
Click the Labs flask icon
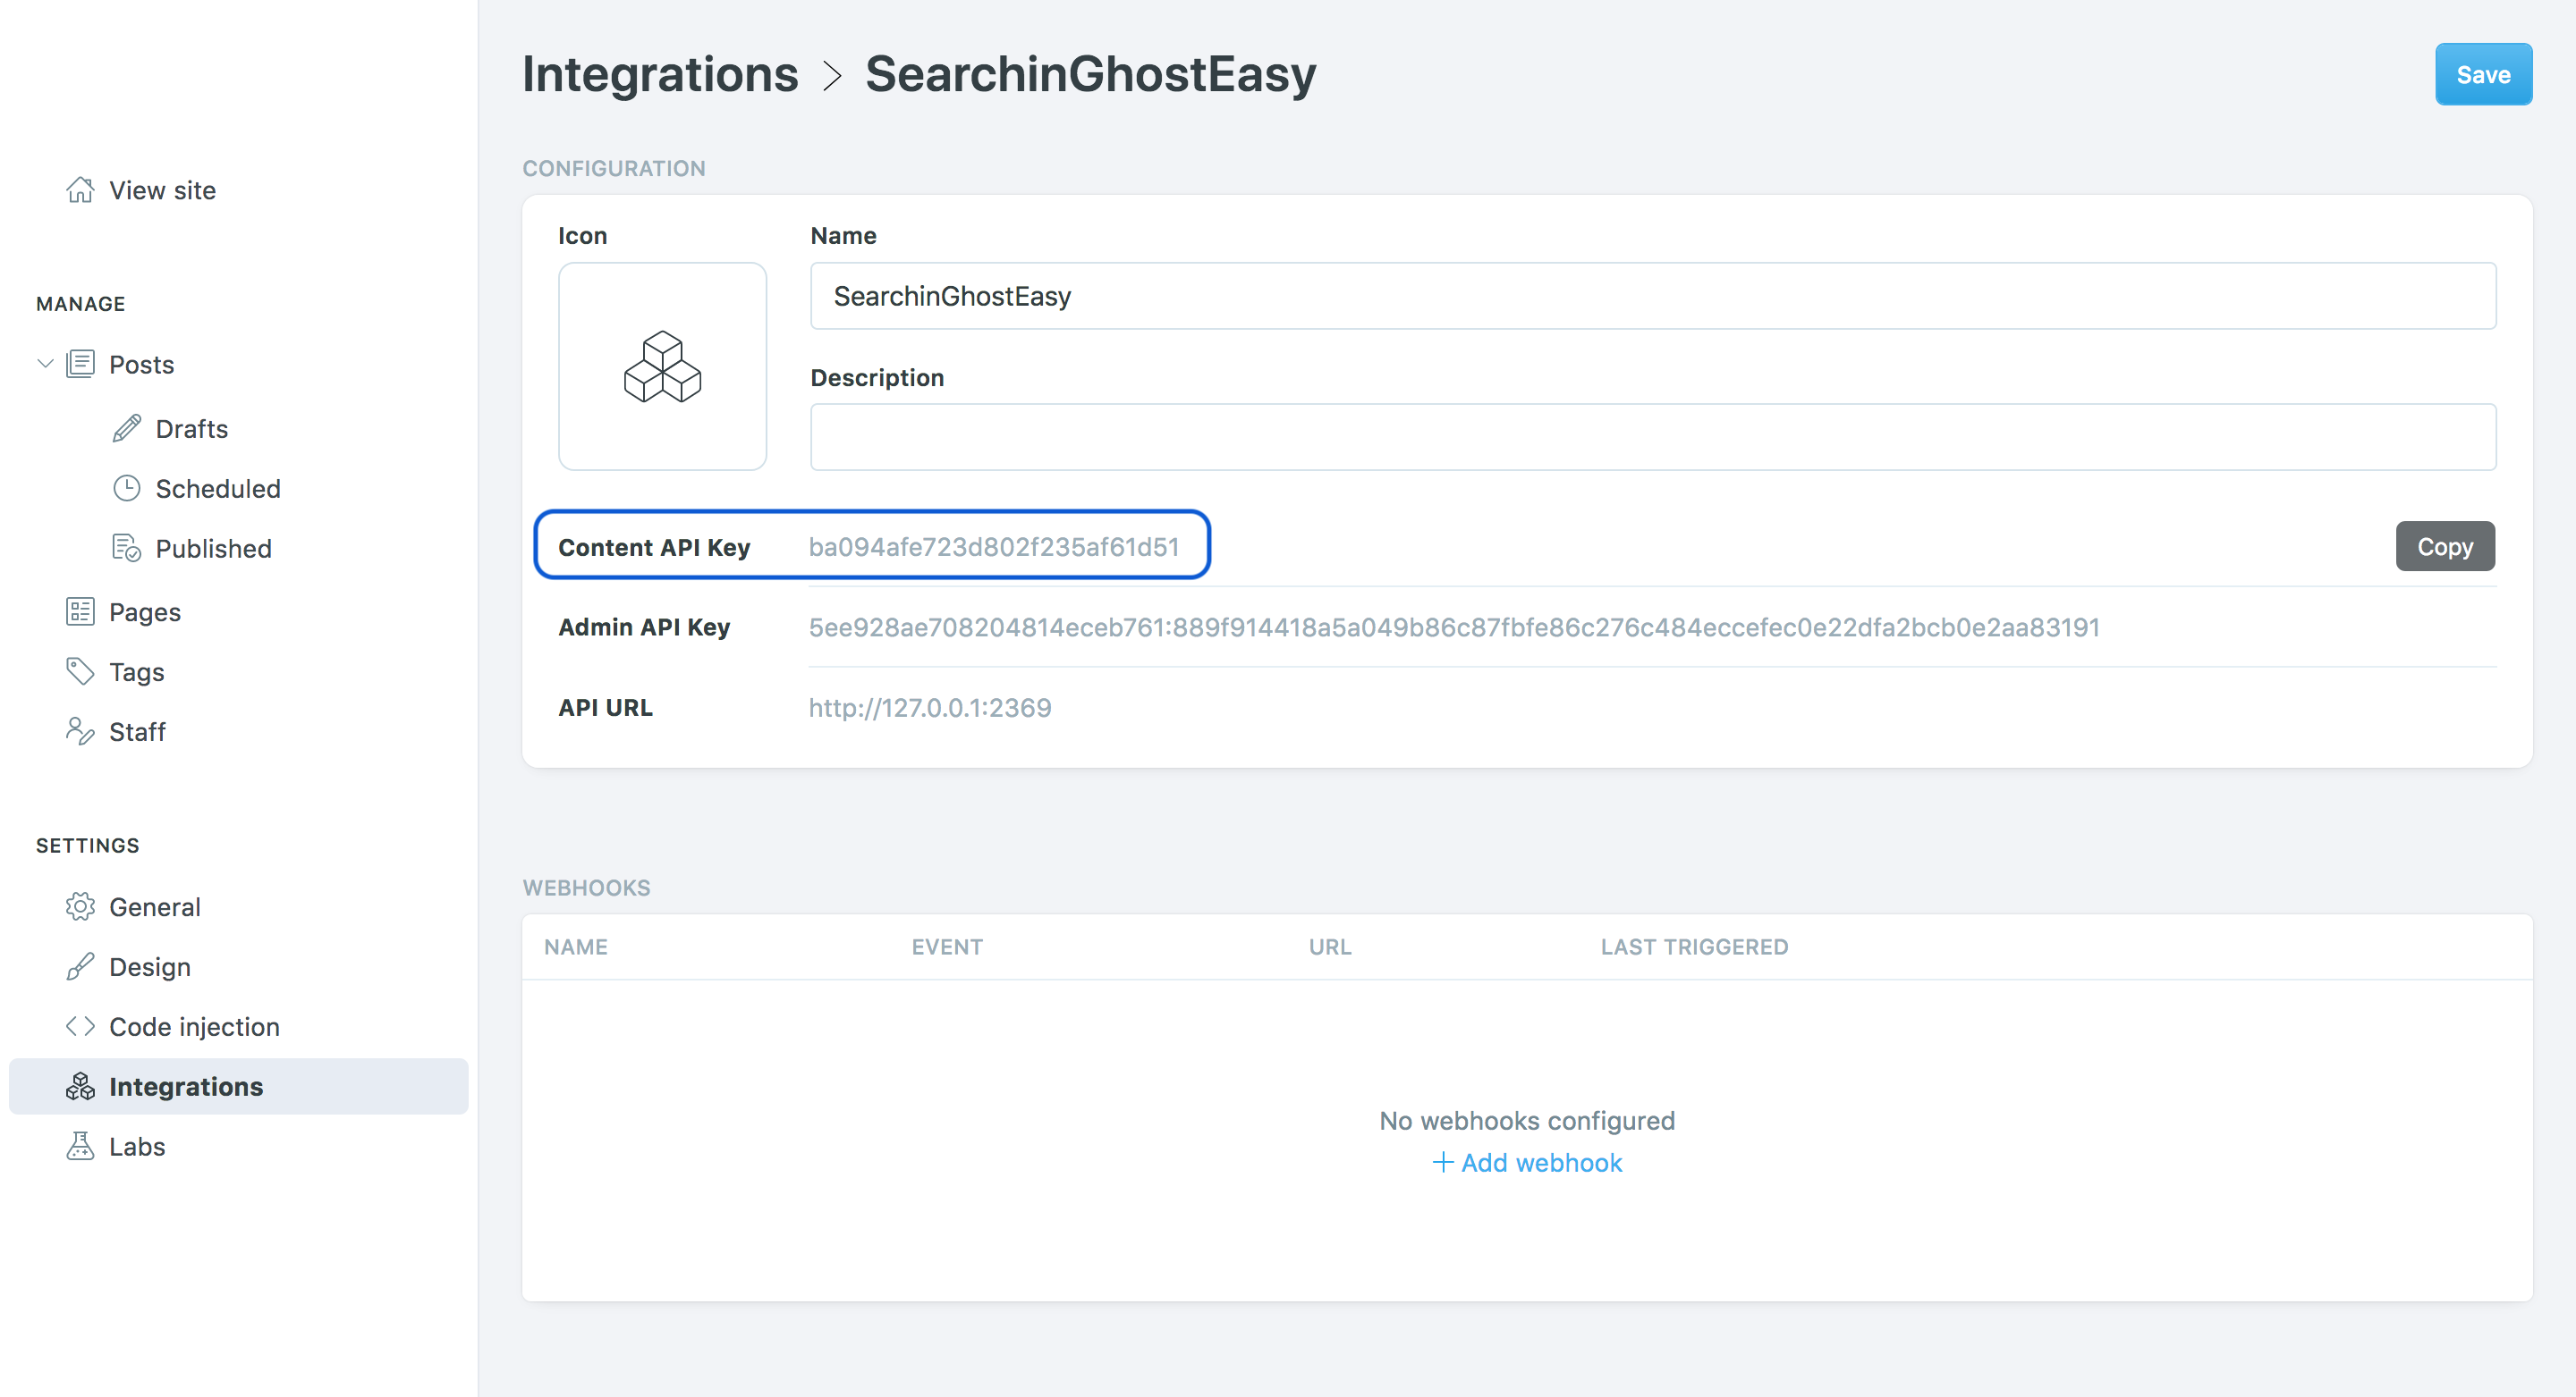[80, 1146]
